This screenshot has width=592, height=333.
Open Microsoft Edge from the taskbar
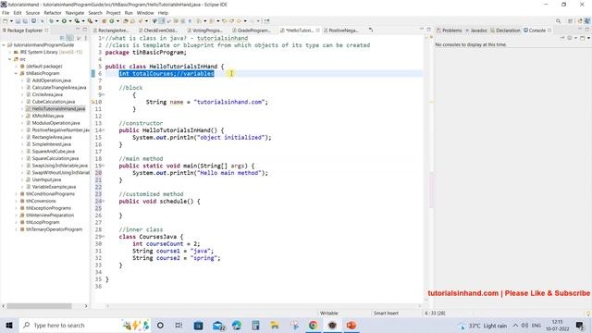coord(237,325)
